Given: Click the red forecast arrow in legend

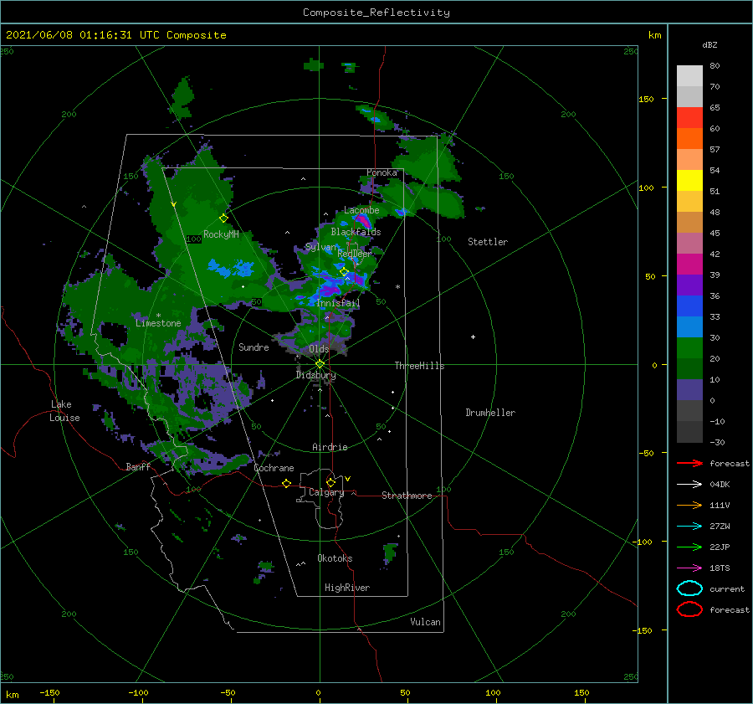Looking at the screenshot, I should click(x=689, y=463).
